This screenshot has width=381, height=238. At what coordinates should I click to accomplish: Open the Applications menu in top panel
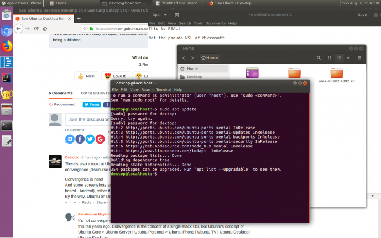click(x=15, y=3)
